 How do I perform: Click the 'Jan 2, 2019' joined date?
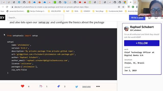[130, 71]
